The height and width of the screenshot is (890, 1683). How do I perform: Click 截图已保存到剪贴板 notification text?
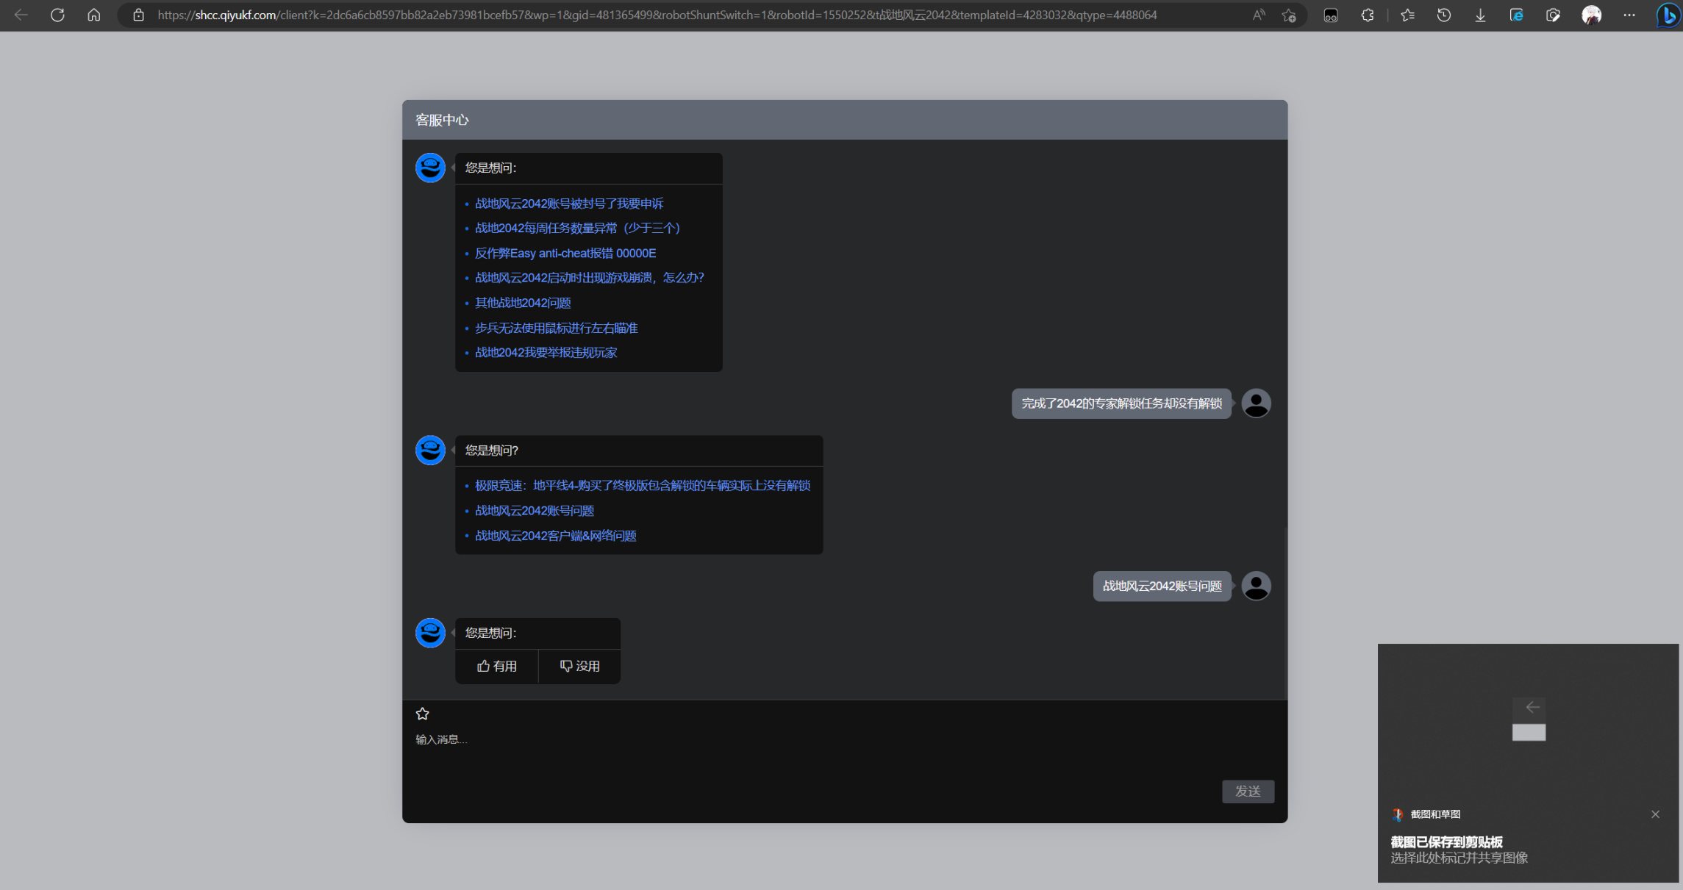click(x=1446, y=842)
